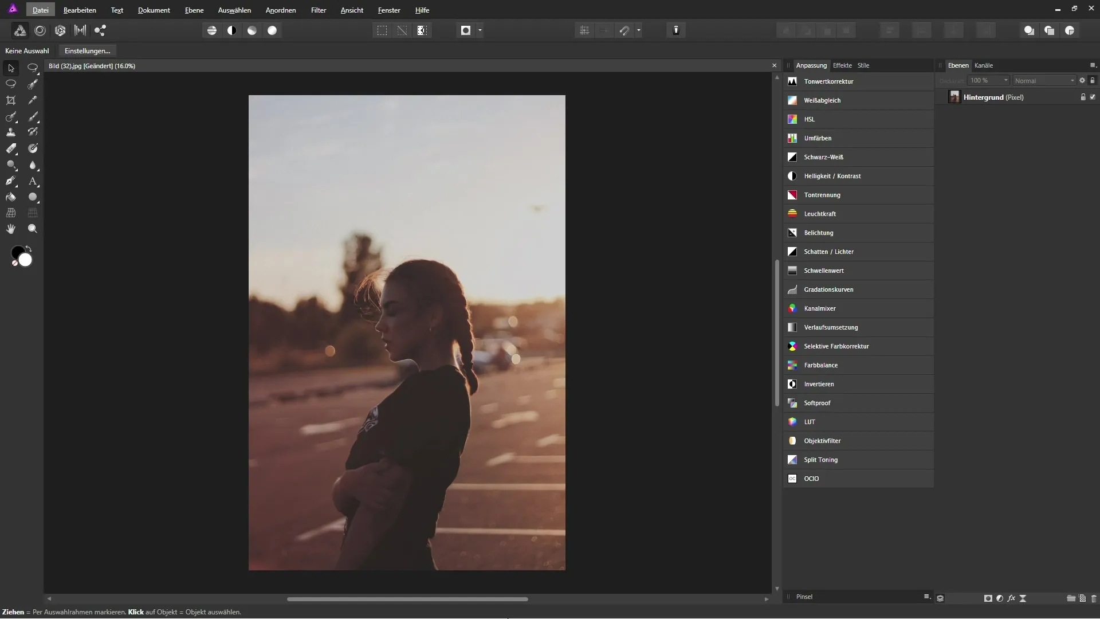Switch to the Liquify persona
The height and width of the screenshot is (619, 1100).
click(x=40, y=30)
